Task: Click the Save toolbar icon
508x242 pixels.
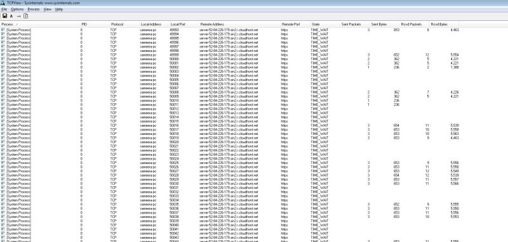Action: pos(4,16)
